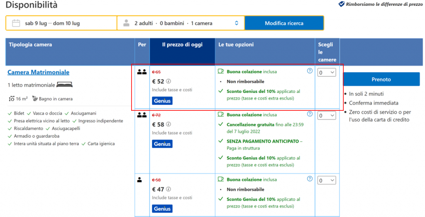425x217 pixels.
Task: Click the guest person icon in search bar
Action: tap(127, 23)
